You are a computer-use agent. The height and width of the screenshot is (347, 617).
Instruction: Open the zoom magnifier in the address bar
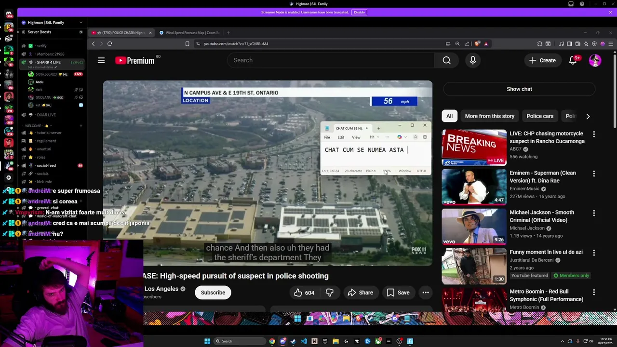(457, 44)
